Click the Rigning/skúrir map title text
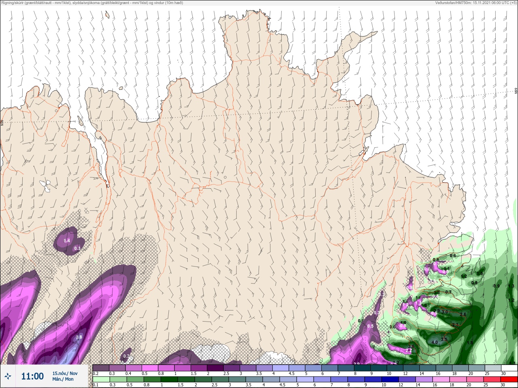 (92, 2)
